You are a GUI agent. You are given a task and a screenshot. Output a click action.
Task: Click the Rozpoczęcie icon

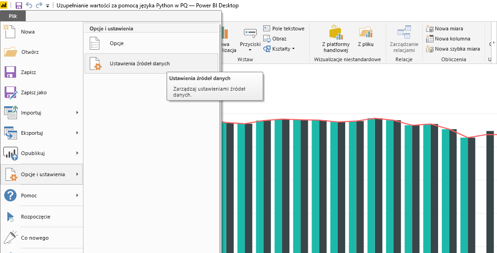point(10,217)
